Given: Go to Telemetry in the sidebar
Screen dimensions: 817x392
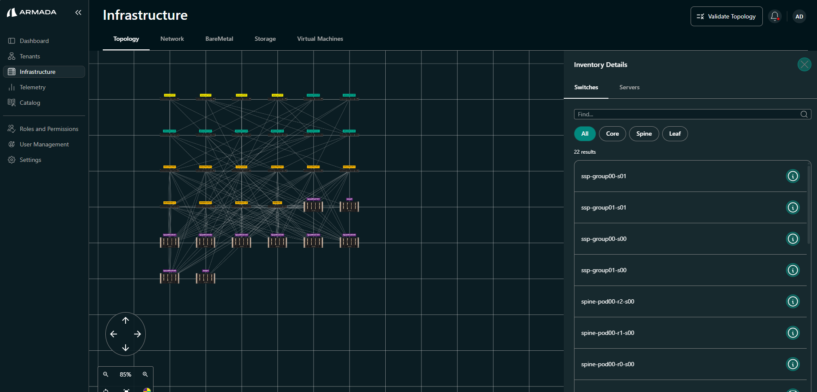Looking at the screenshot, I should point(33,87).
